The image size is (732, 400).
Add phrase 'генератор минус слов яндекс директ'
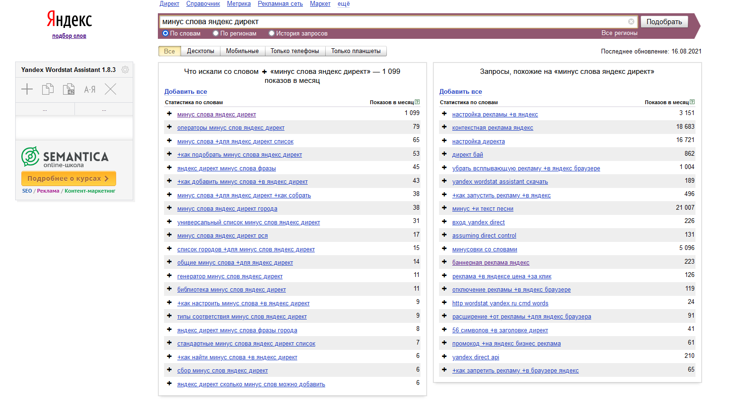click(x=169, y=276)
